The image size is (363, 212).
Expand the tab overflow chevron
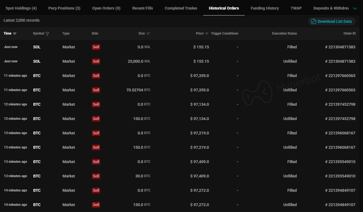(x=355, y=8)
